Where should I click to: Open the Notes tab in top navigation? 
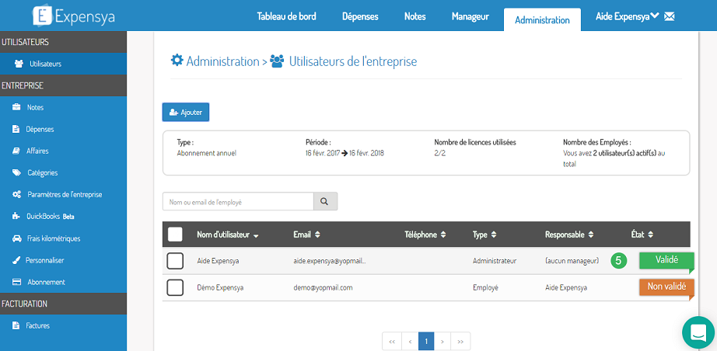[414, 16]
